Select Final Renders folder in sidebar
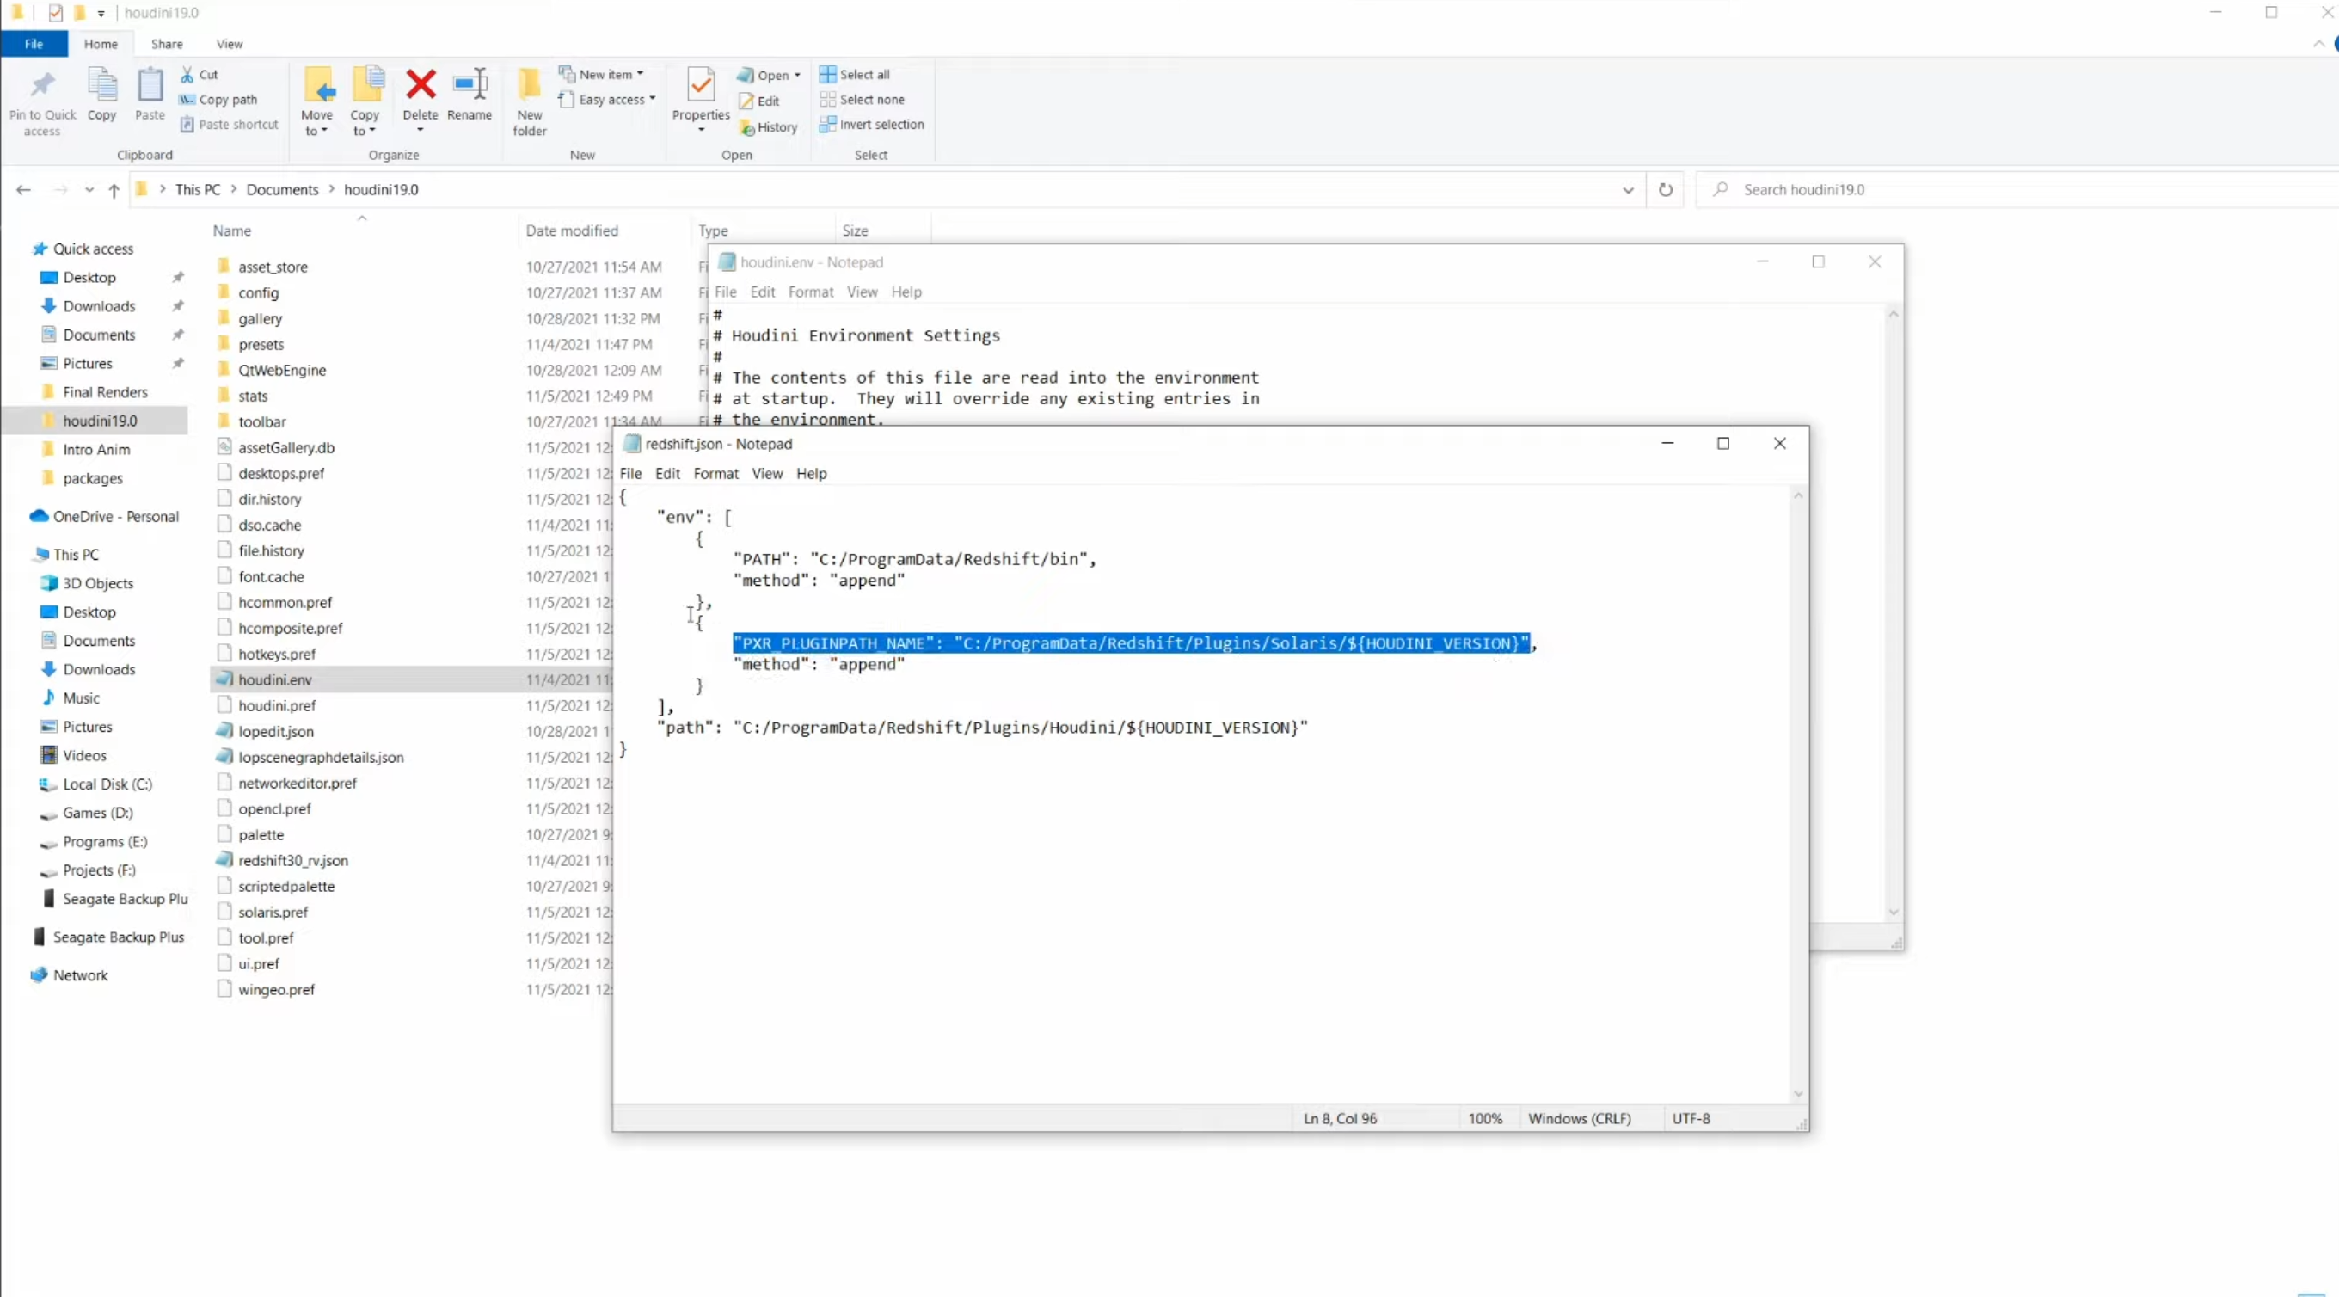Image resolution: width=2339 pixels, height=1297 pixels. tap(104, 392)
